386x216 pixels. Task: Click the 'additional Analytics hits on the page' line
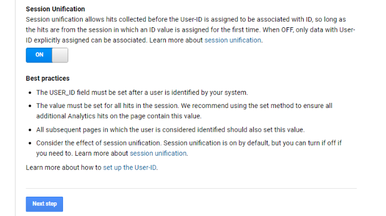tap(119, 116)
